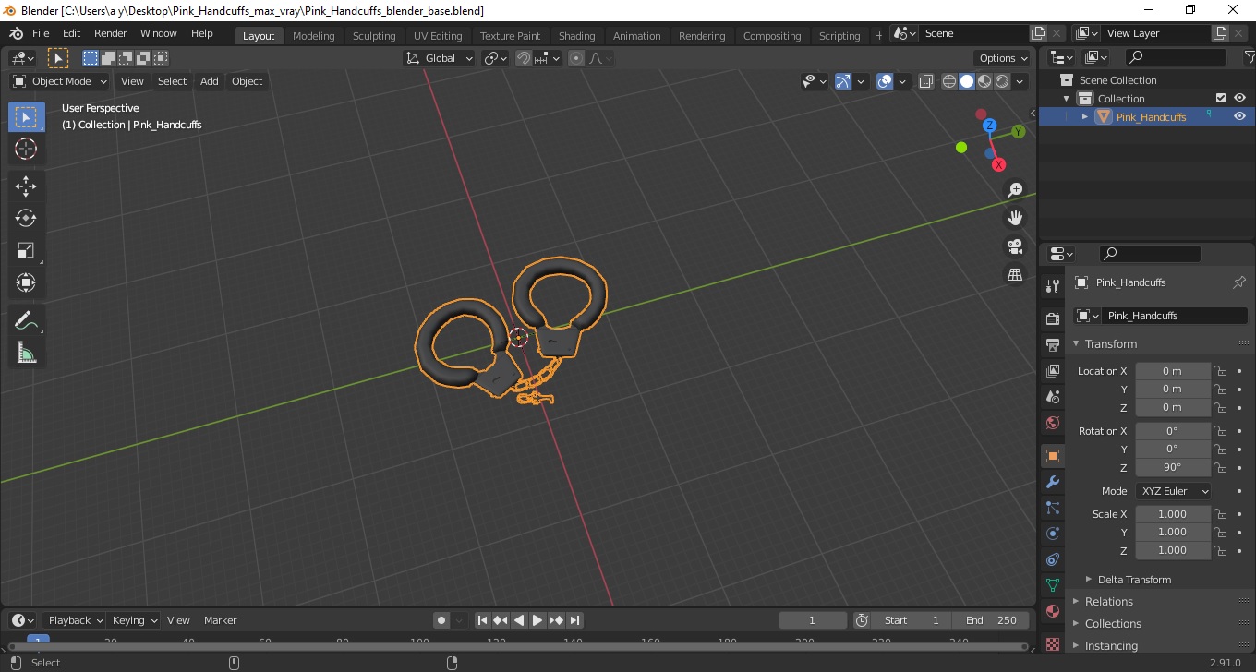Viewport: 1256px width, 672px height.
Task: Open the shading options dropdown arrow
Action: [1020, 81]
